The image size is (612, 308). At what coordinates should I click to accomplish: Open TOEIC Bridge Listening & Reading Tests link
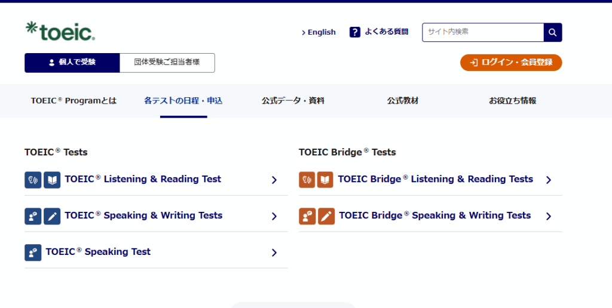tap(436, 179)
